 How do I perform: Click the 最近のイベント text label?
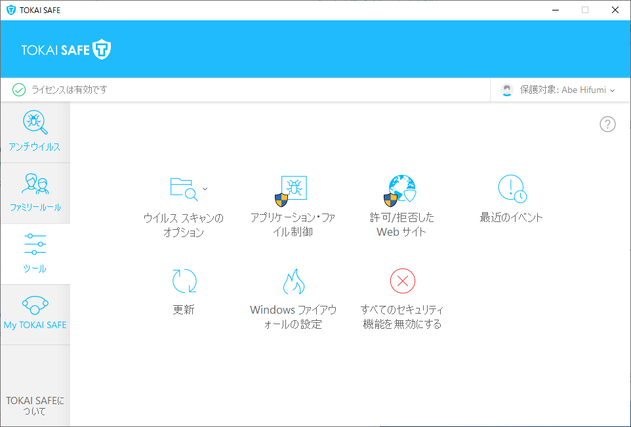(x=512, y=218)
